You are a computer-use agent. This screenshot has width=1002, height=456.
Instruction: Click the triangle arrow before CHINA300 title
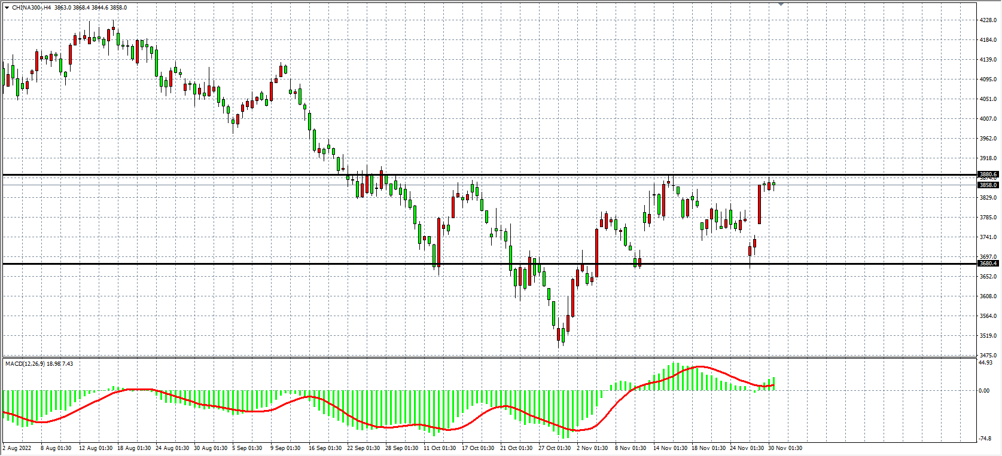pos(7,8)
